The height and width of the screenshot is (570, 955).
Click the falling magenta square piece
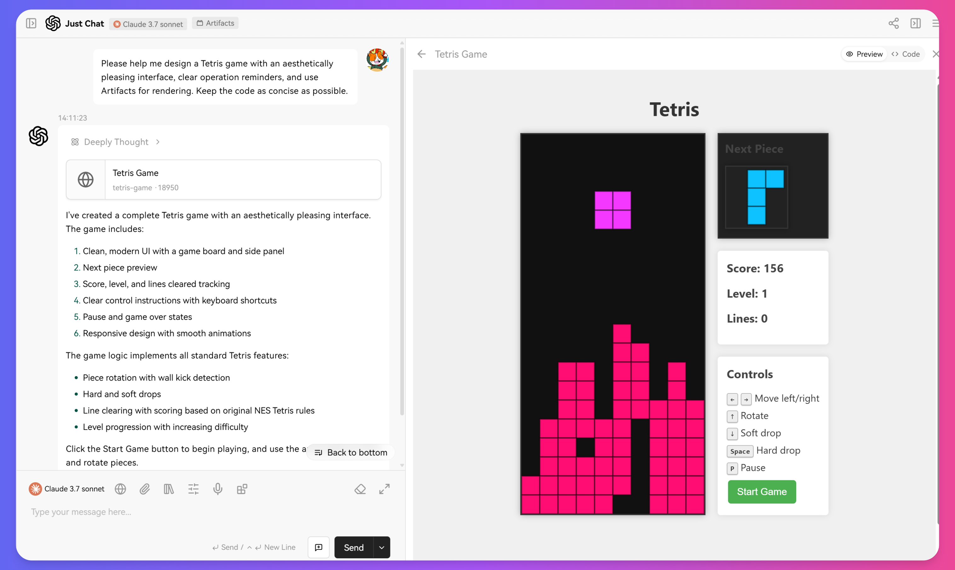click(613, 210)
